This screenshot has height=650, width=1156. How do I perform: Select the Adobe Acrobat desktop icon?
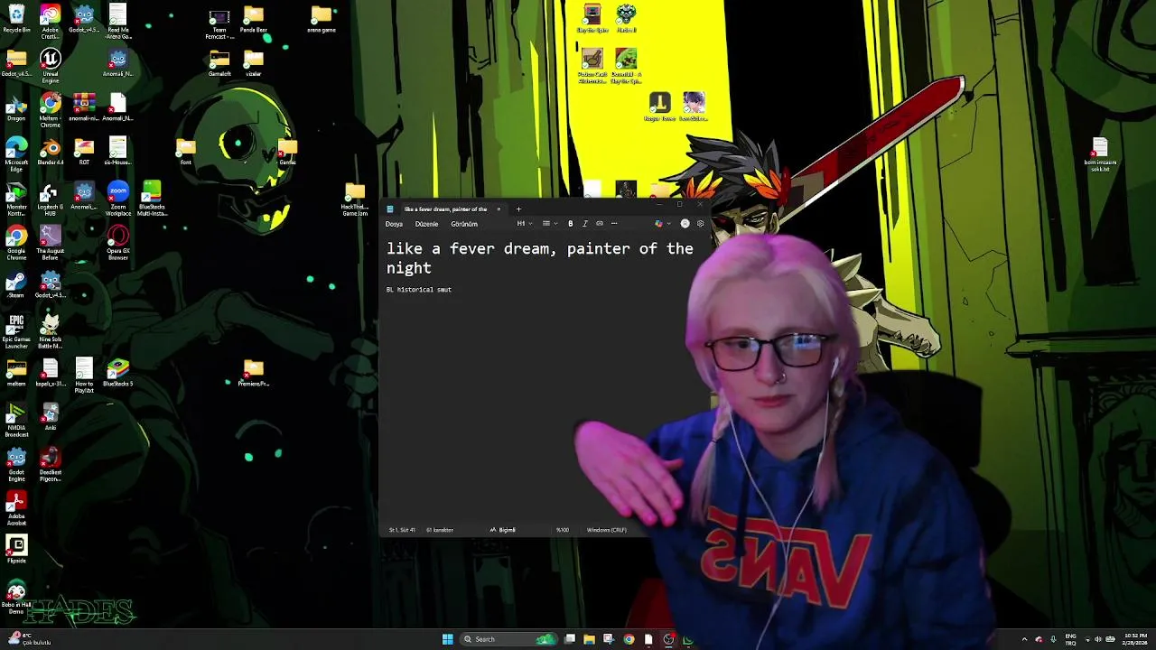point(16,509)
